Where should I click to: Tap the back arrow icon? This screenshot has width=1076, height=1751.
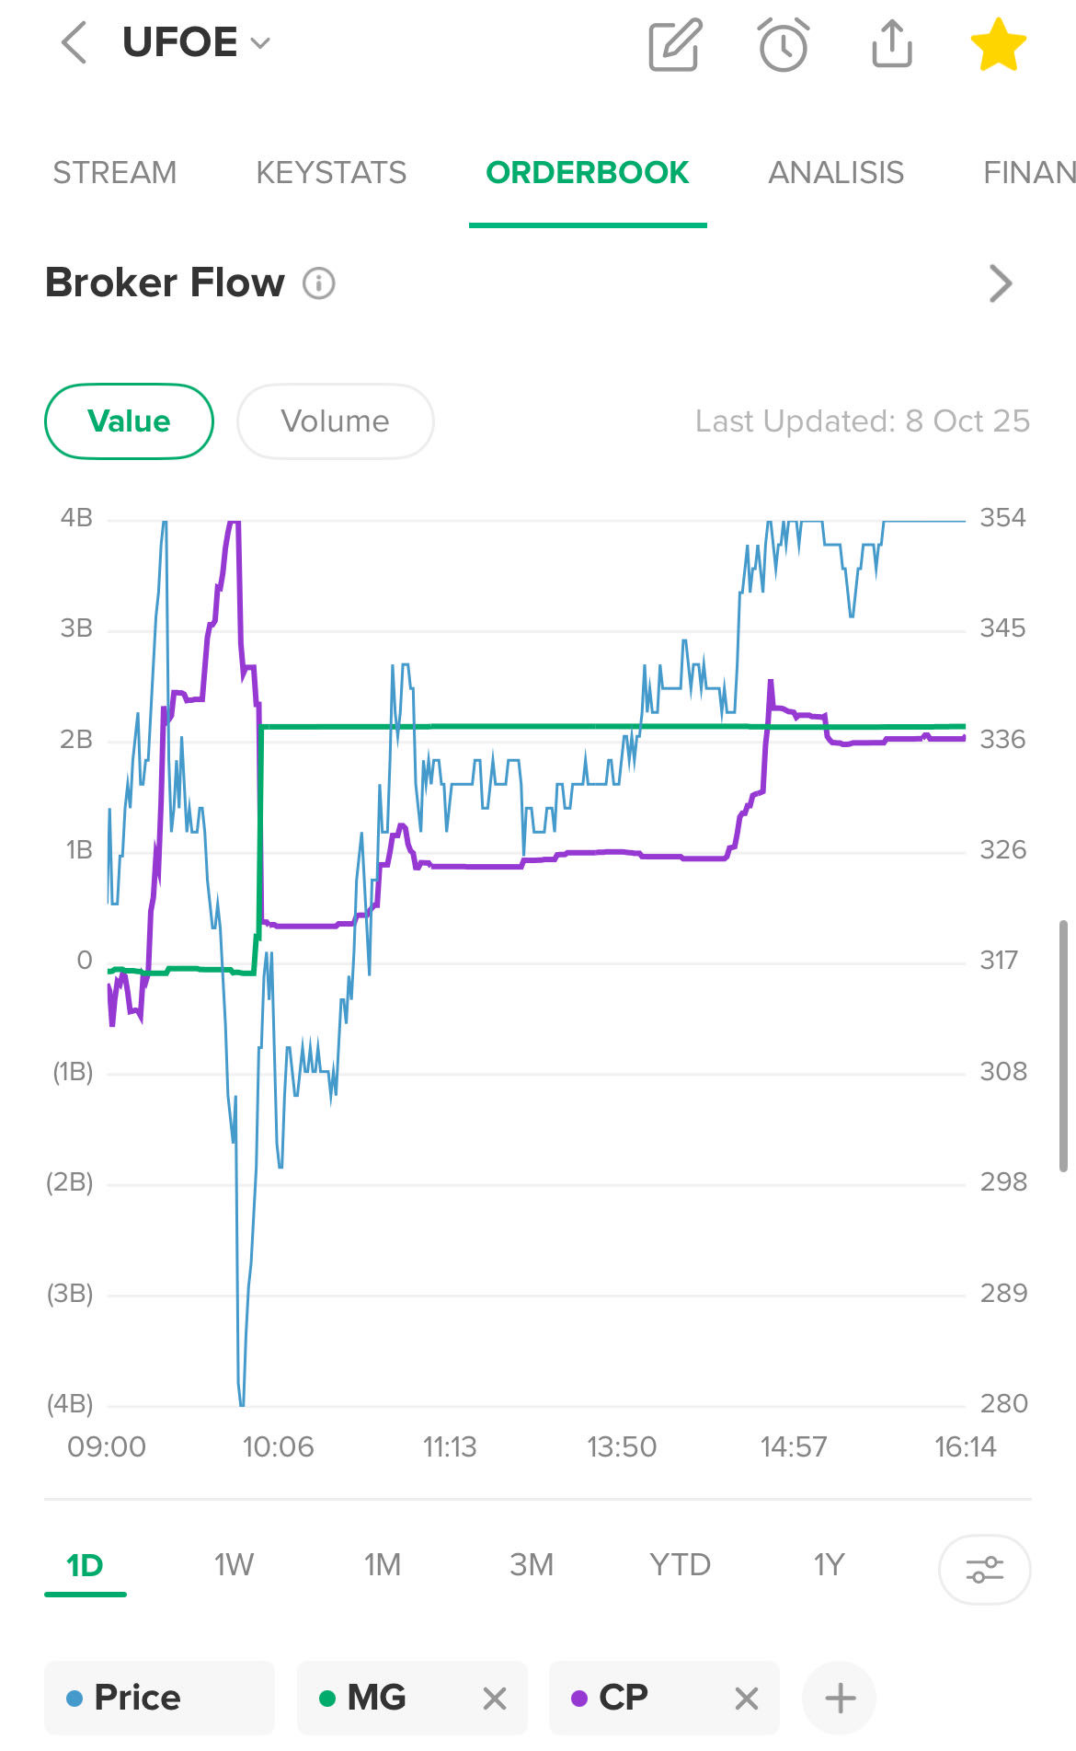click(74, 43)
